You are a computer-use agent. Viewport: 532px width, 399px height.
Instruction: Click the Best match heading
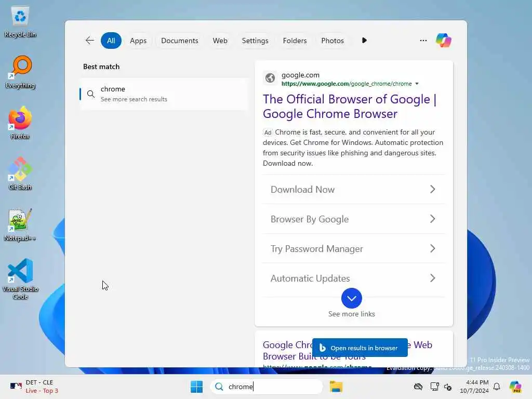point(101,66)
